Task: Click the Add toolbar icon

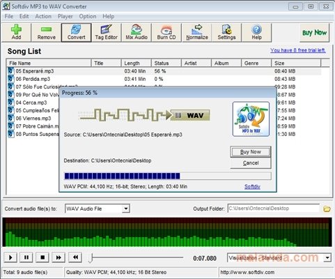Action: (x=16, y=33)
